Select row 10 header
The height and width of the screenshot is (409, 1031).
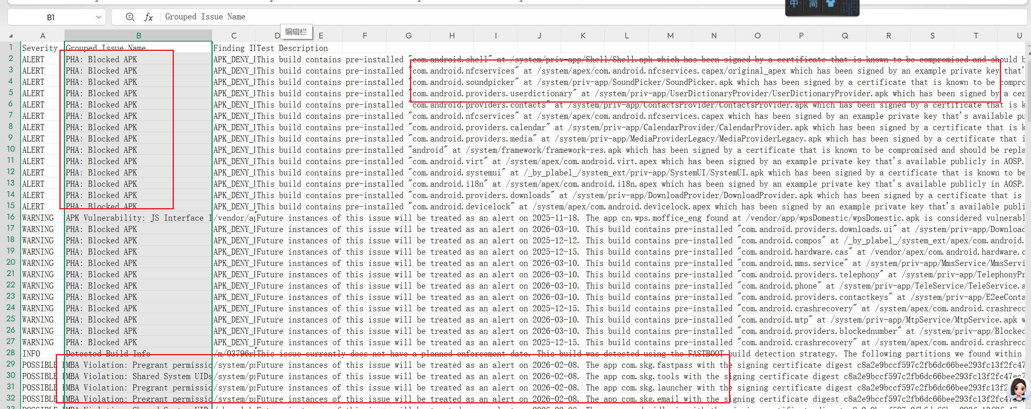[11, 149]
